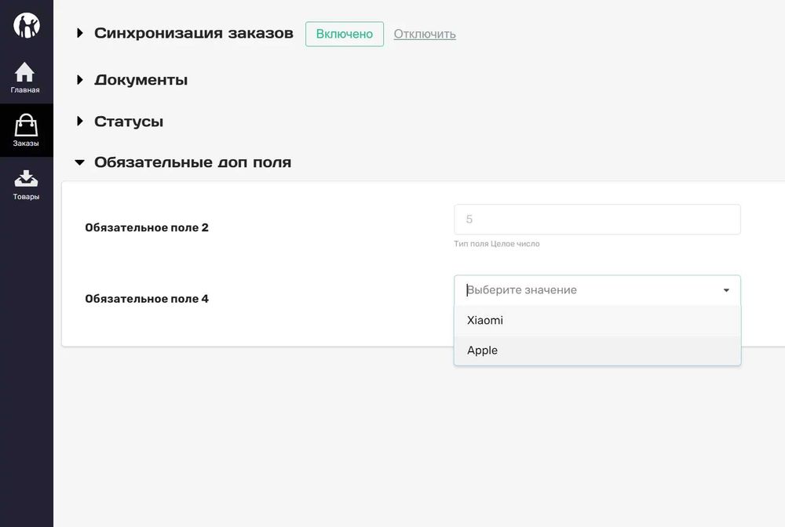Screen dimensions: 785x527
Task: Click the Статусы section heading
Action: [x=129, y=122]
